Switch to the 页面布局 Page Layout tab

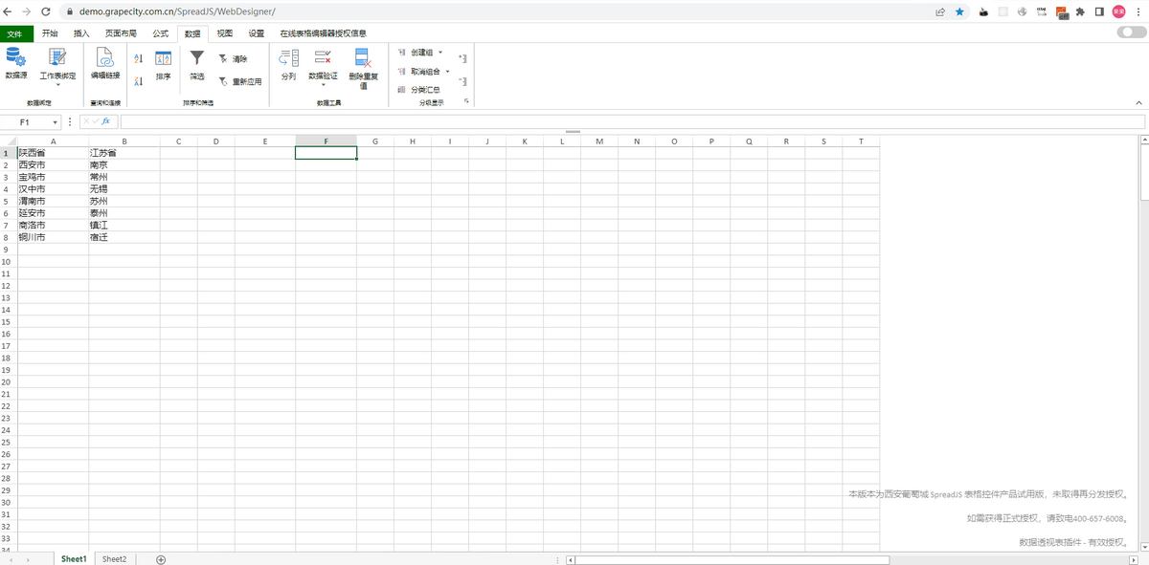click(x=121, y=33)
